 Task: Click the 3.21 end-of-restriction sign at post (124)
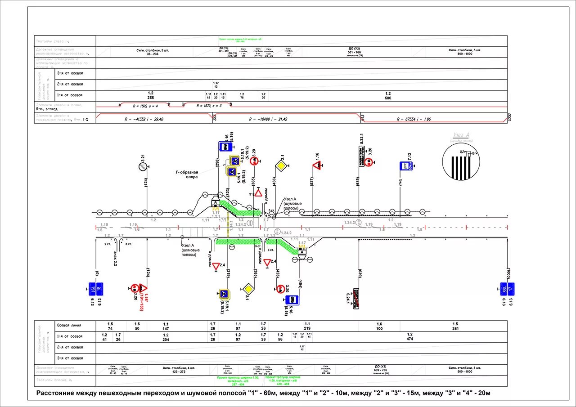[142, 166]
